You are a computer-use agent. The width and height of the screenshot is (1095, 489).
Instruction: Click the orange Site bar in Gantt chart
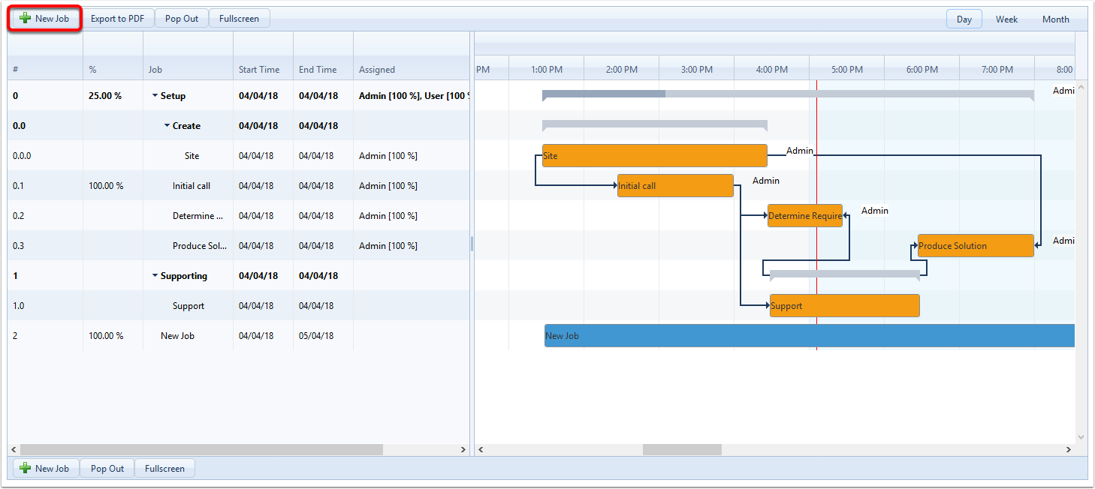(x=655, y=156)
